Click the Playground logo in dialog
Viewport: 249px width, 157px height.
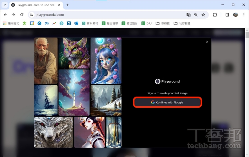pyautogui.click(x=167, y=81)
